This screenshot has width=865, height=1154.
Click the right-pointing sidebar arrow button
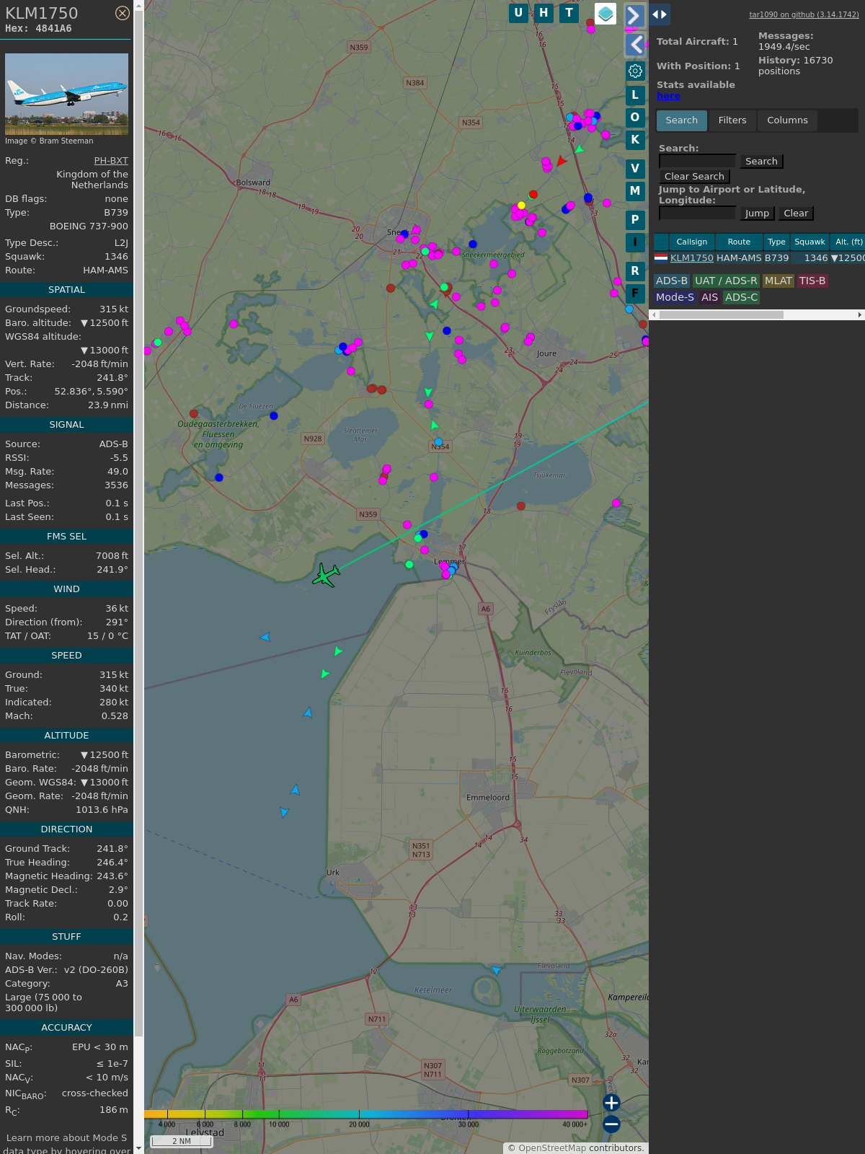635,15
